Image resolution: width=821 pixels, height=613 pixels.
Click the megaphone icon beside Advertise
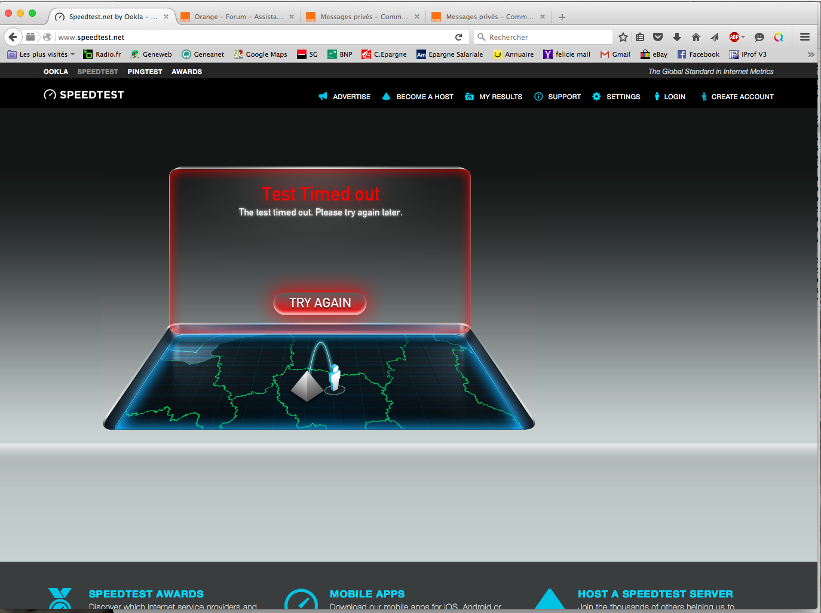[323, 96]
